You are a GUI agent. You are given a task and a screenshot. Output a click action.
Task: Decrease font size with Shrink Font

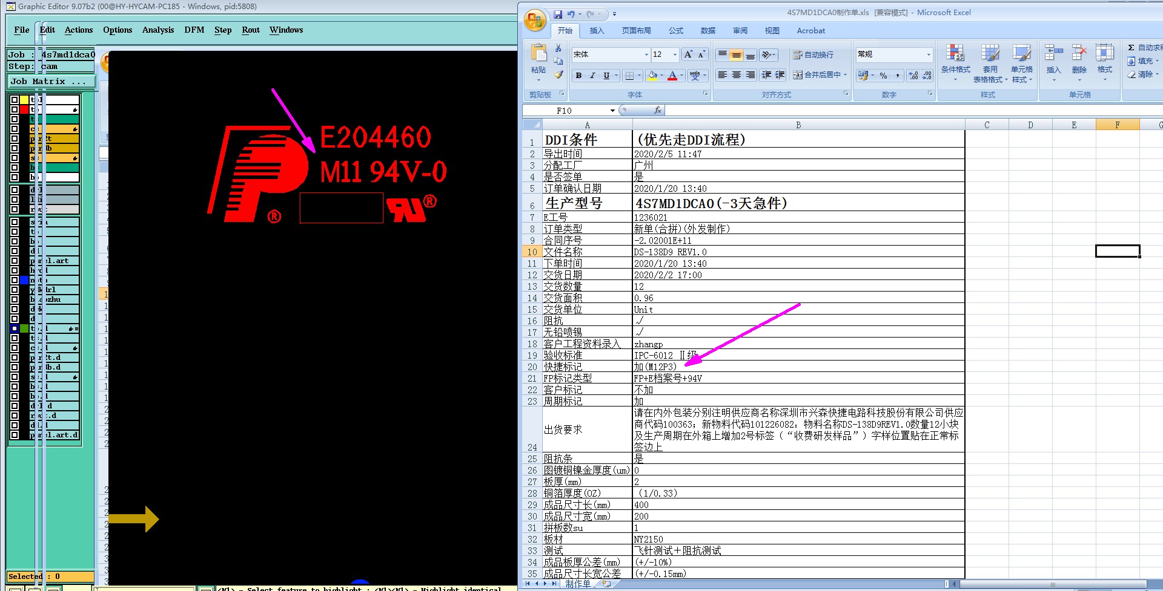click(x=701, y=54)
